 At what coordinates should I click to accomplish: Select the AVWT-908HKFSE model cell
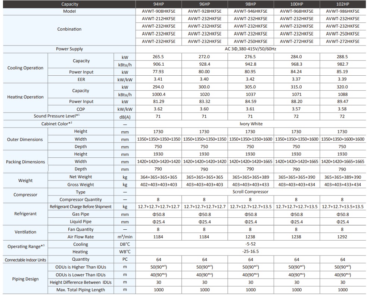(158, 11)
